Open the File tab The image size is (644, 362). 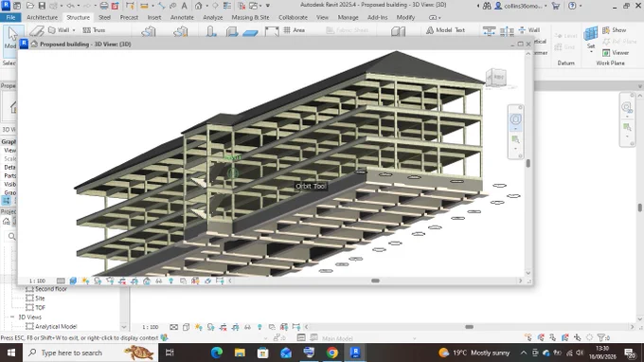[10, 17]
